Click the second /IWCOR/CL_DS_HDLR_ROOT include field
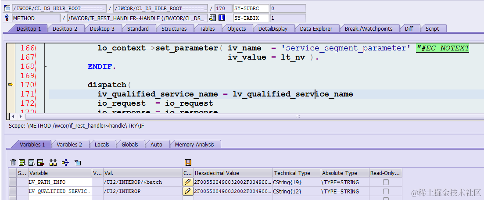Image resolution: width=484 pixels, height=200 pixels. click(161, 9)
